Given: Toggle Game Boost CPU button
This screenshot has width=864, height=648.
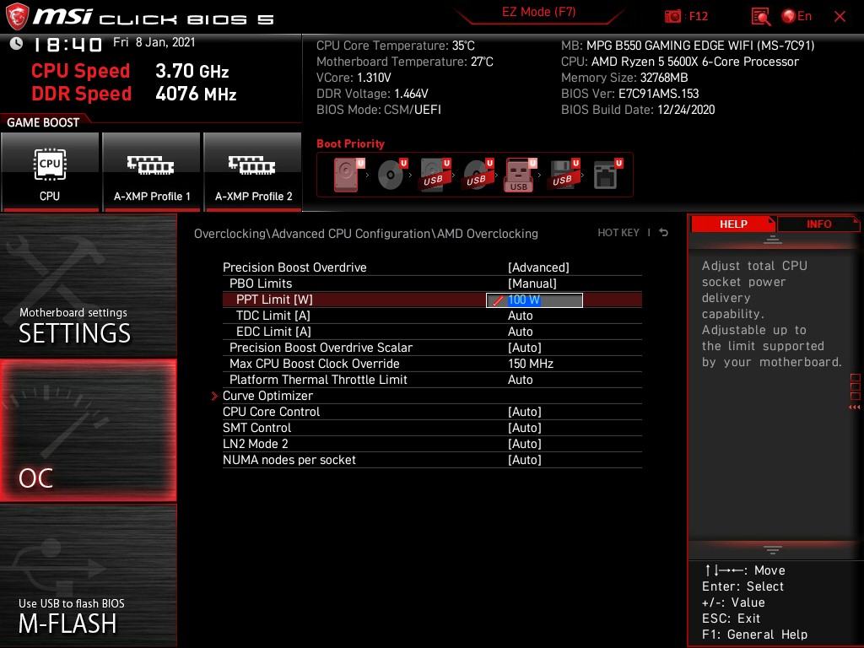Looking at the screenshot, I should pos(50,172).
